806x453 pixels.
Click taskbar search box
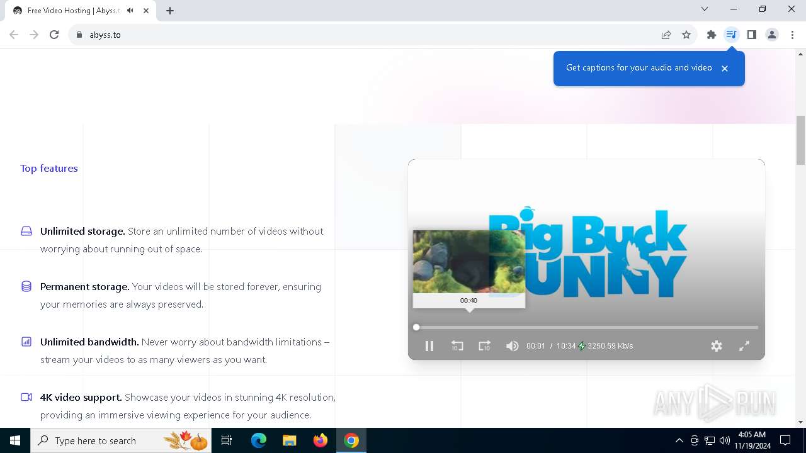[122, 440]
